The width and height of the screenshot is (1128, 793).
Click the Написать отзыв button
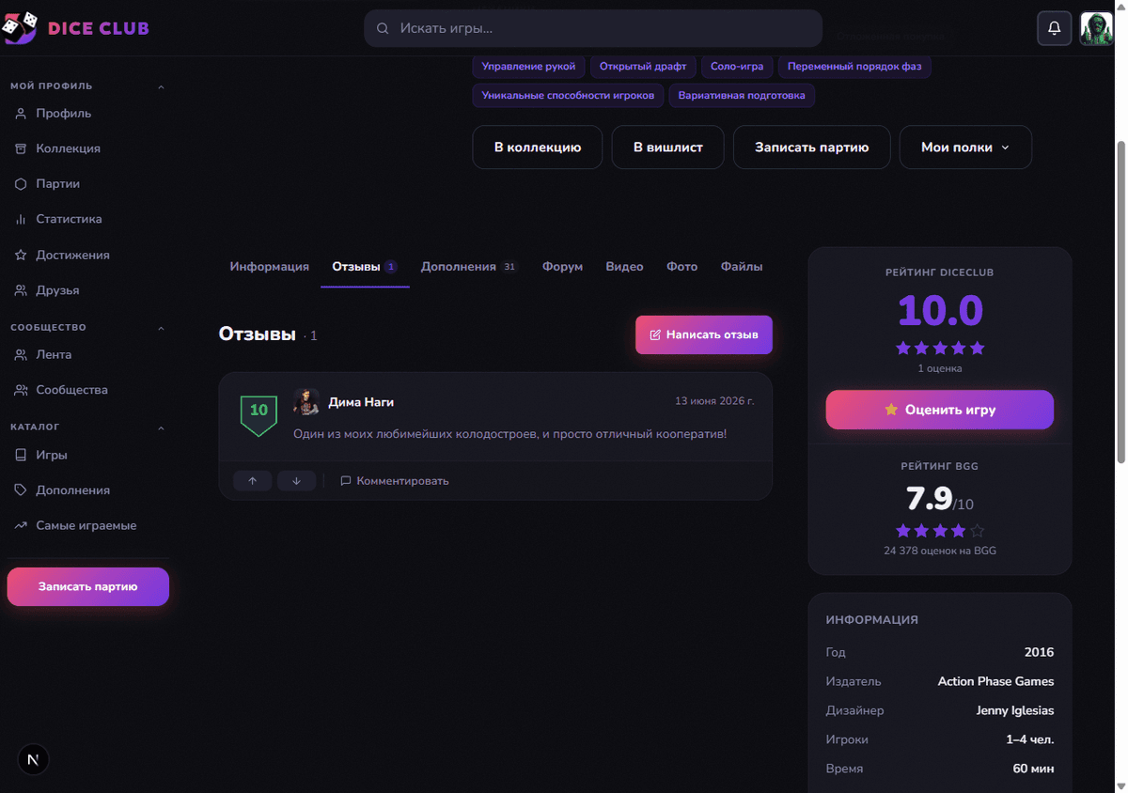tap(704, 334)
